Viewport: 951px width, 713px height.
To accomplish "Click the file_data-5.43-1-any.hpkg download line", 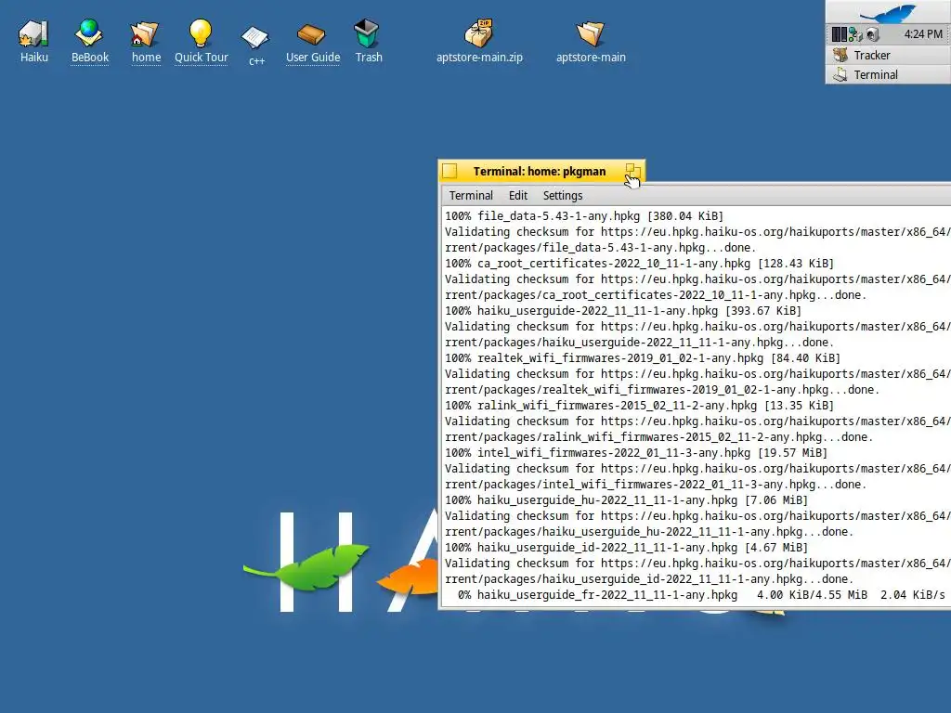I will (584, 215).
